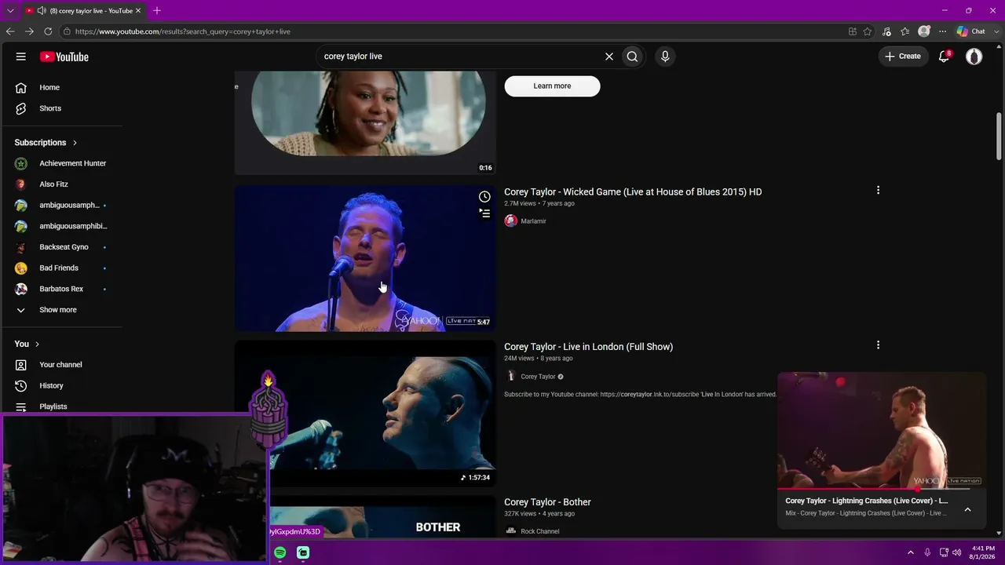
Task: Go to the YouTube logo home link
Action: pos(64,56)
